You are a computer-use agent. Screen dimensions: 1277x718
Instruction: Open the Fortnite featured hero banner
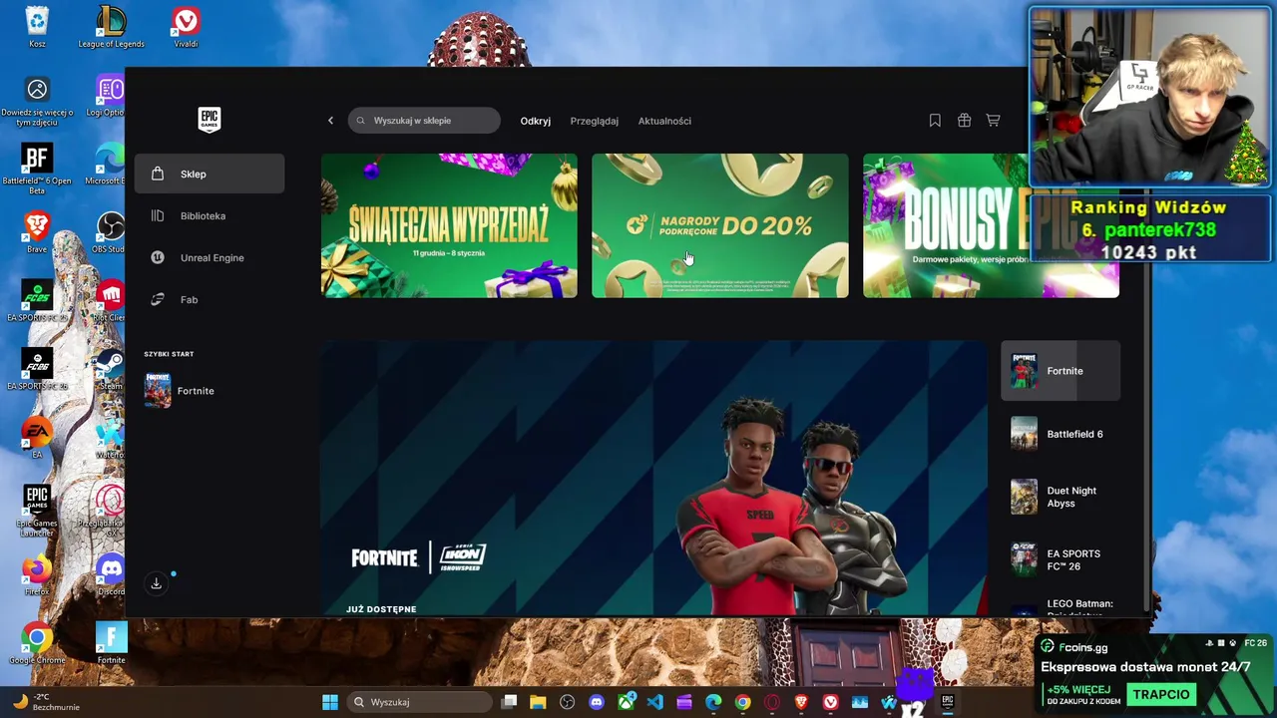point(653,478)
